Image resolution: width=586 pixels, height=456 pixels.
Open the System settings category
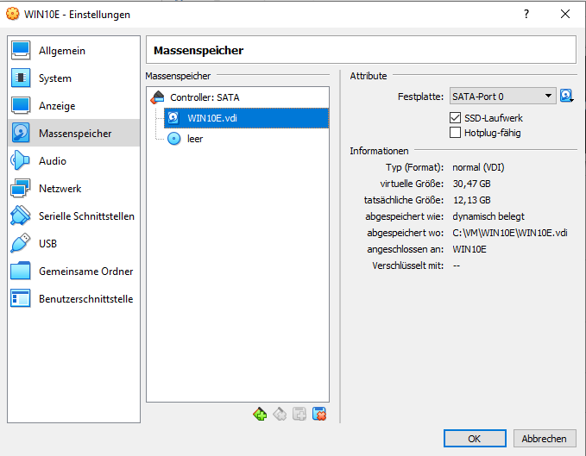tap(73, 78)
